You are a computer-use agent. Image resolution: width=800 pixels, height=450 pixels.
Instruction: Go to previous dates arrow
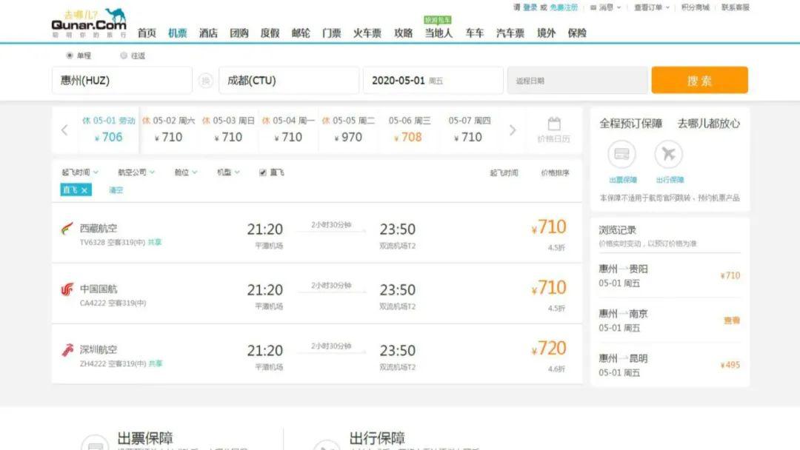(x=64, y=130)
